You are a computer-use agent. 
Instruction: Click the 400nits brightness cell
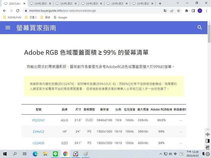(x=143, y=143)
